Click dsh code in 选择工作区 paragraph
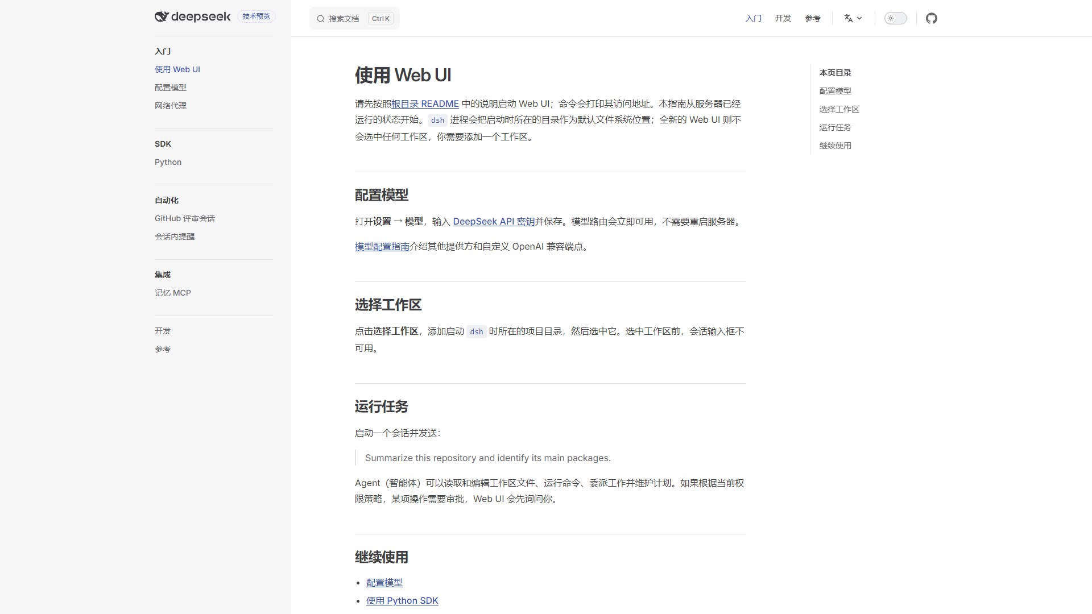 tap(477, 331)
